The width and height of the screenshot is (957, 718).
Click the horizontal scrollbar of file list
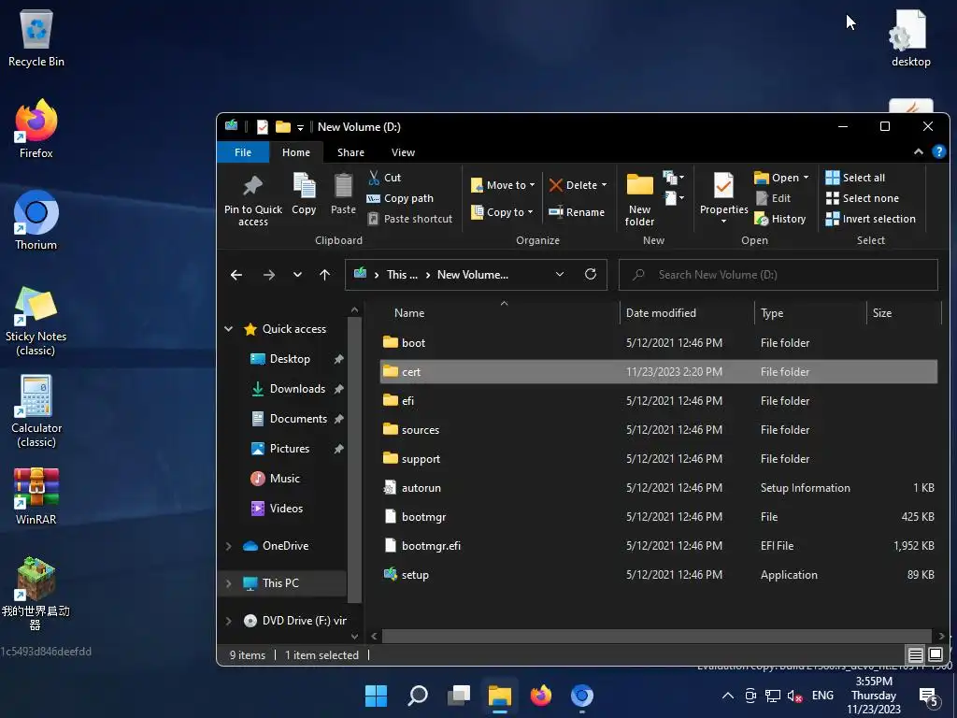click(655, 636)
